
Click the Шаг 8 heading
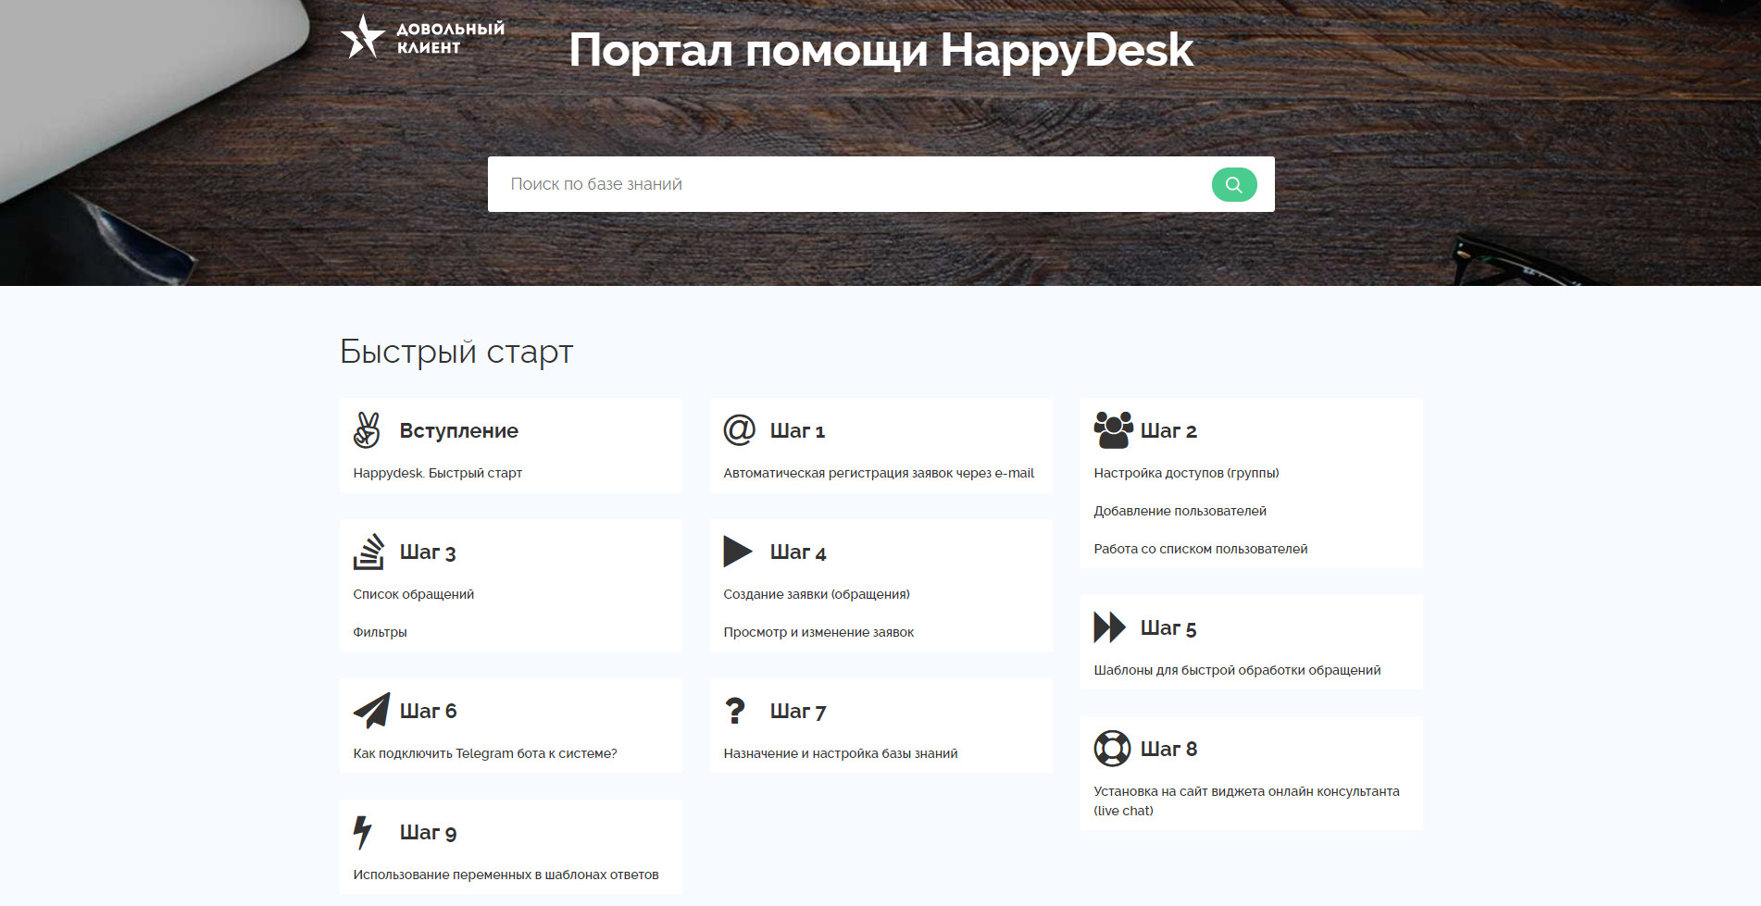tap(1168, 749)
